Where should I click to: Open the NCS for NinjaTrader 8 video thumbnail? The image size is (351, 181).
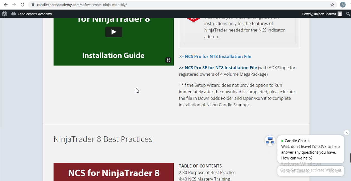tap(113, 172)
